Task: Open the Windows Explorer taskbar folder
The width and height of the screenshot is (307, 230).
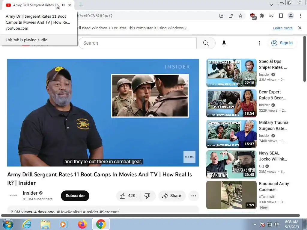Action: (45, 224)
